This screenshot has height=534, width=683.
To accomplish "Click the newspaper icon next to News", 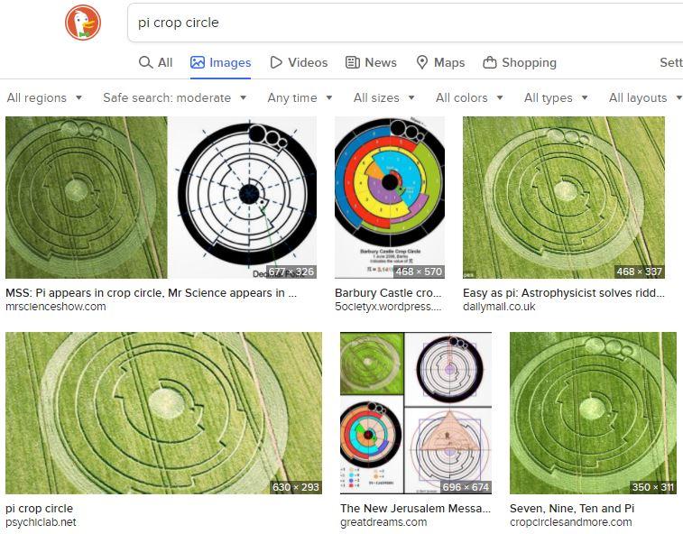I will 353,62.
